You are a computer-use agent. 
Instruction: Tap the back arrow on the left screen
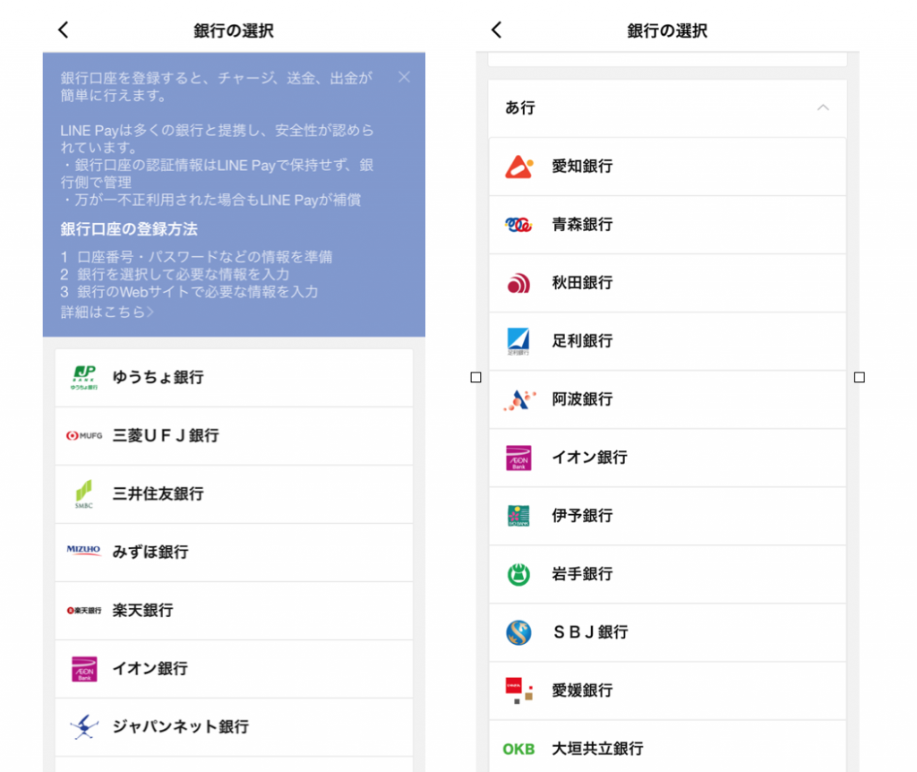pos(62,29)
